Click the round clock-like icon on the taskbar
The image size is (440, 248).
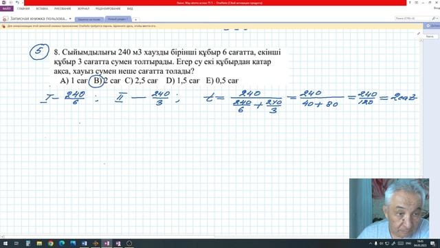click(x=129, y=243)
